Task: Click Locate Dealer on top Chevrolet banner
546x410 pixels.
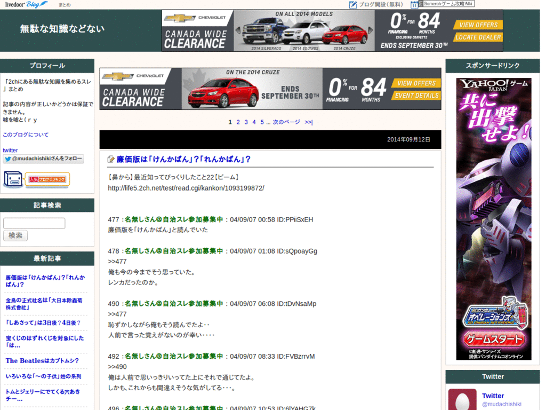Action: [478, 37]
